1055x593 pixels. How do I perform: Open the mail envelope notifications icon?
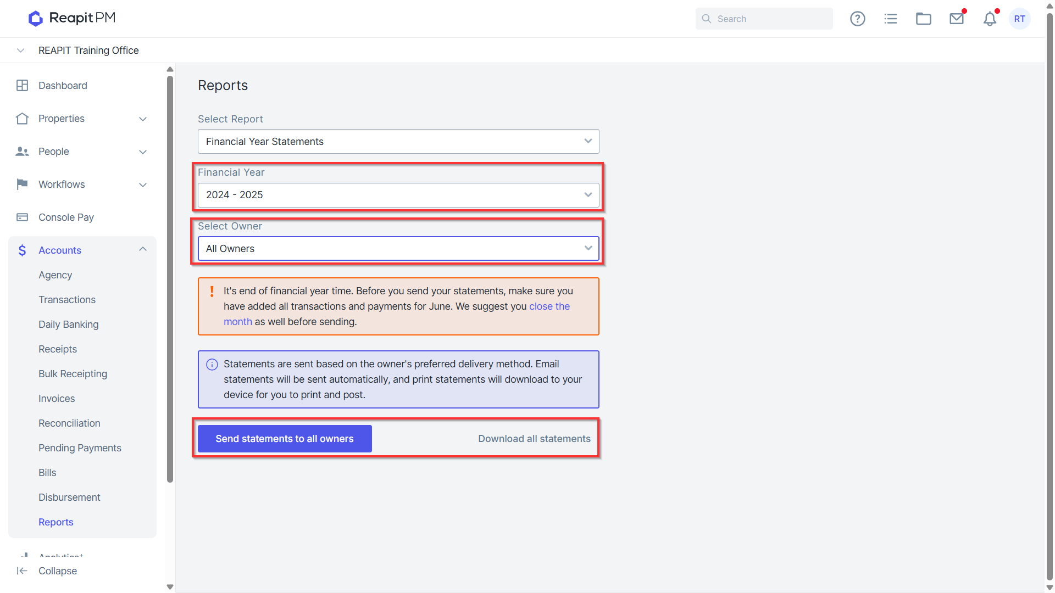tap(957, 19)
